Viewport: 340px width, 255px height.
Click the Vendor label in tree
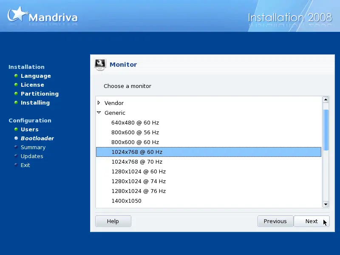pos(114,103)
